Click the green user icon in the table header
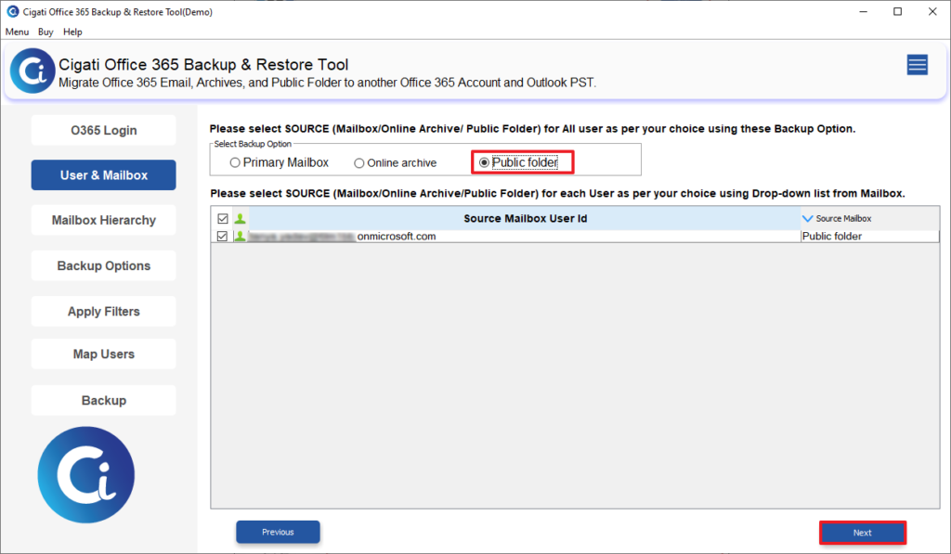The width and height of the screenshot is (951, 554). (241, 218)
